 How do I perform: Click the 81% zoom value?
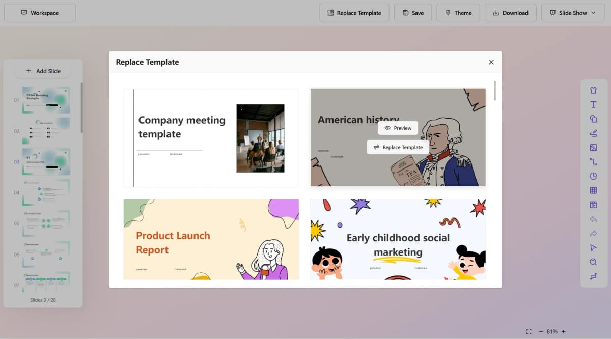[552, 331]
